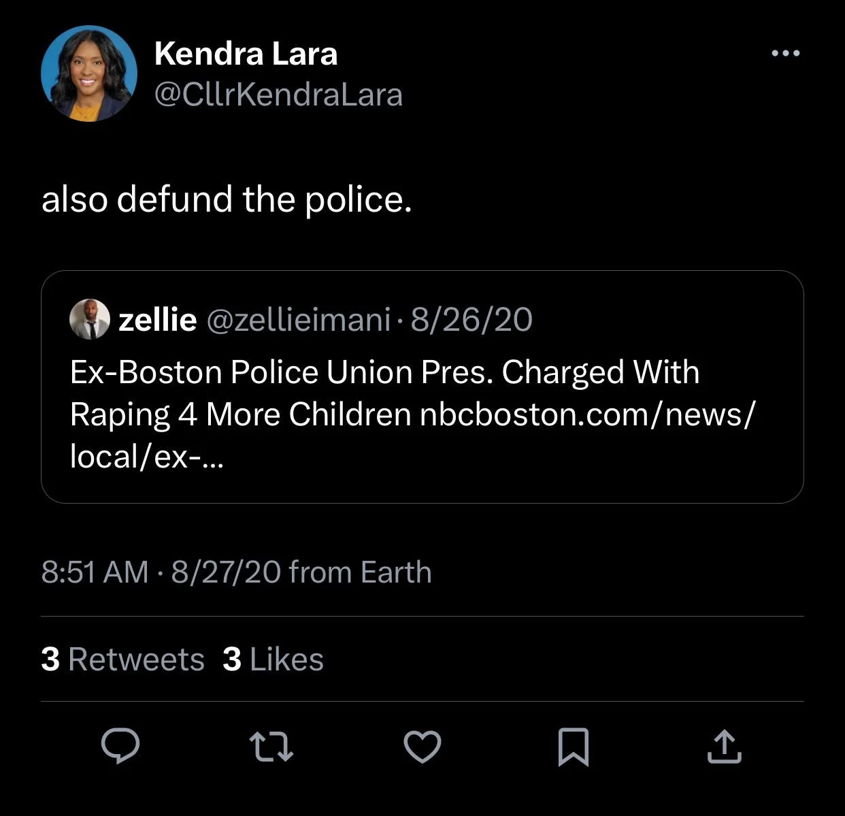Retweet using the arrows icon

pyautogui.click(x=271, y=746)
